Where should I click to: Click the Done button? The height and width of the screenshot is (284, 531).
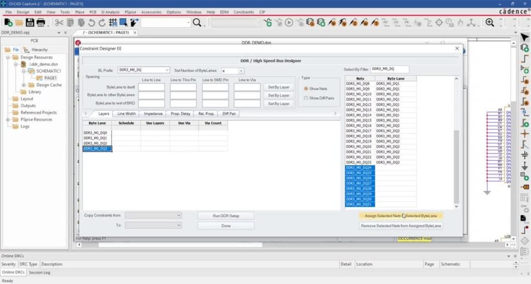pyautogui.click(x=226, y=226)
